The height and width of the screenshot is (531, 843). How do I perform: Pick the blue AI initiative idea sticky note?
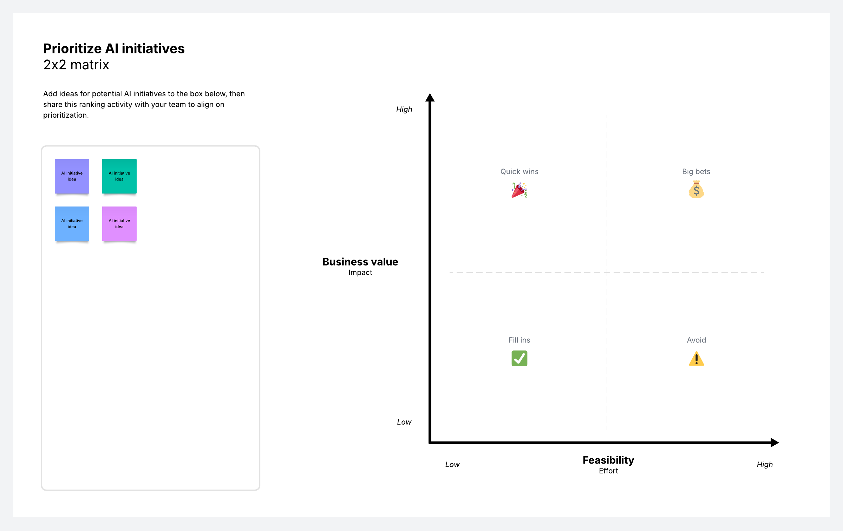(x=72, y=224)
